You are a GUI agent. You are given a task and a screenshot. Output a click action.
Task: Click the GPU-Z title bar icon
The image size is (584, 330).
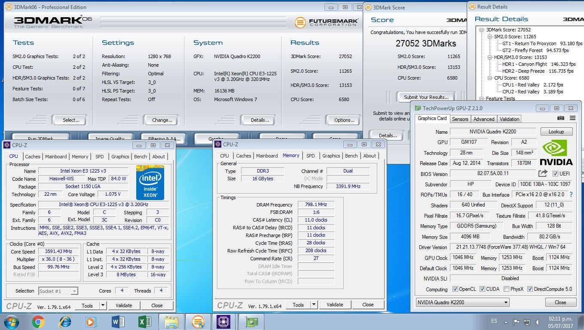418,108
